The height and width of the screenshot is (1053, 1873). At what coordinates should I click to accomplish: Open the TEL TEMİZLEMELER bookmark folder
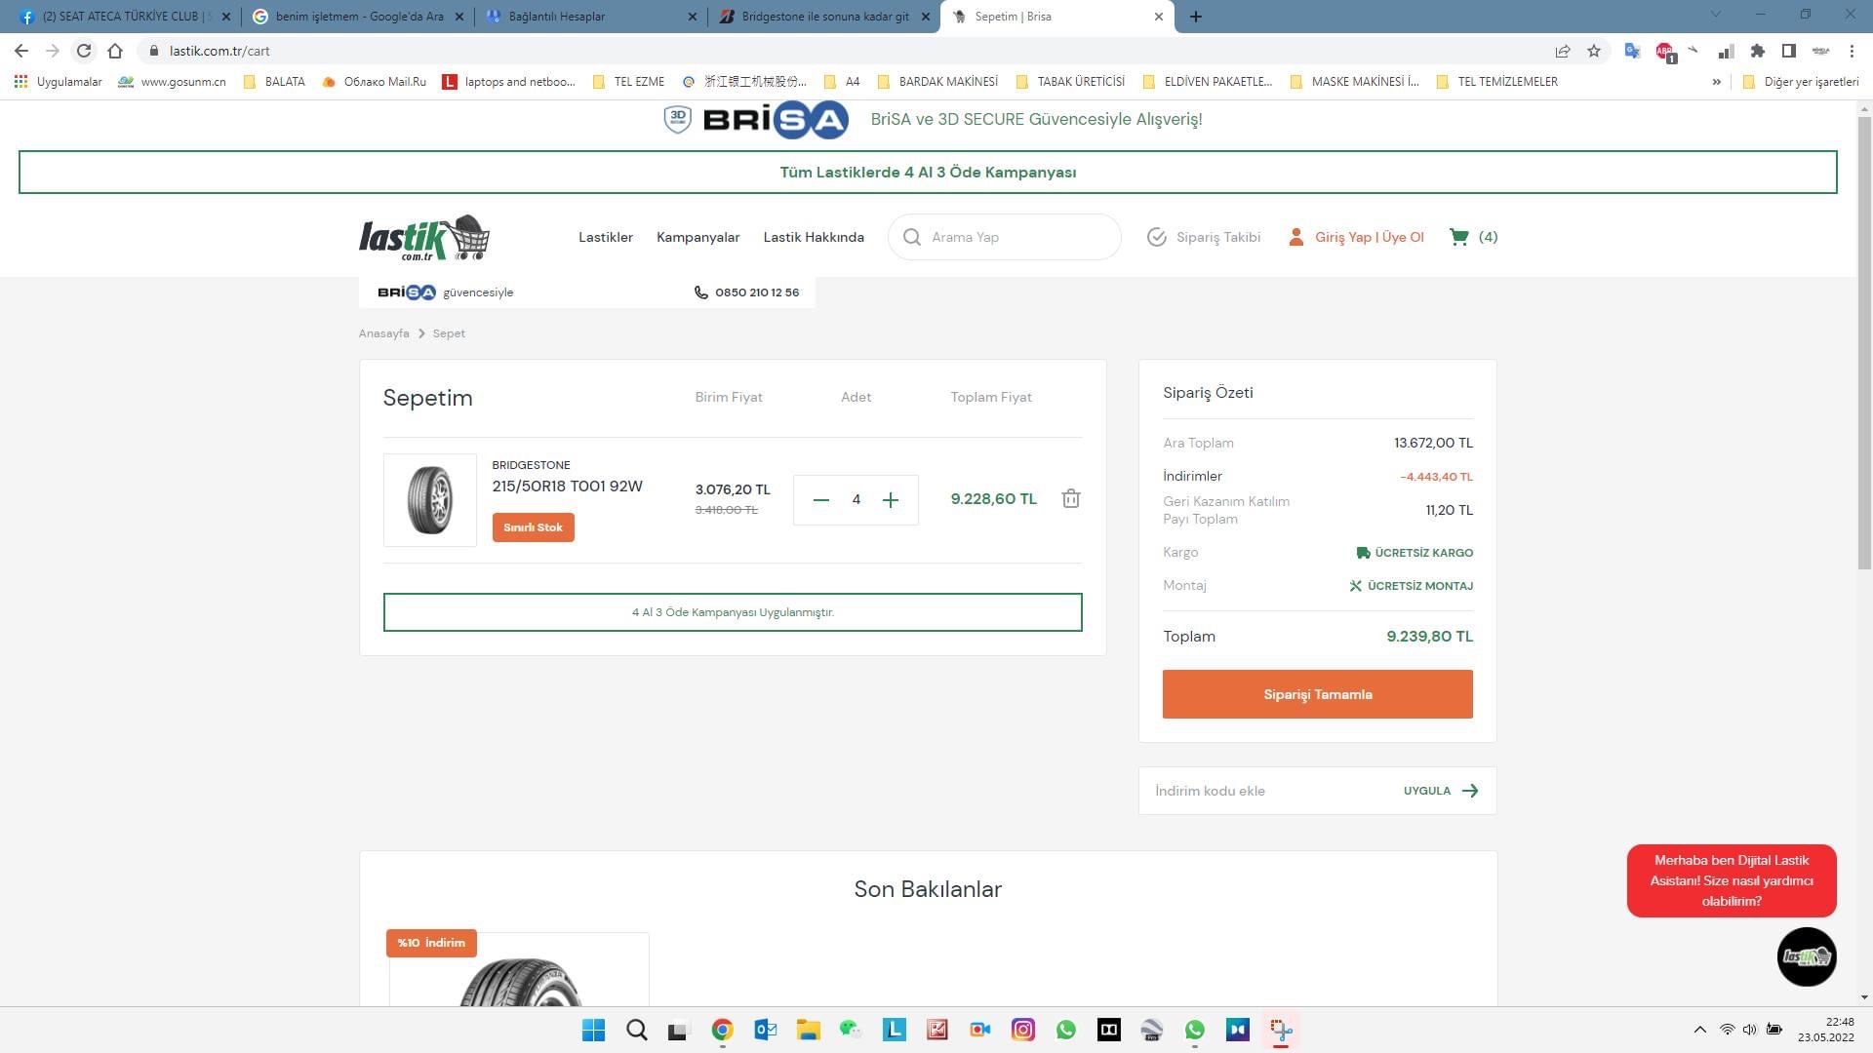click(1497, 82)
